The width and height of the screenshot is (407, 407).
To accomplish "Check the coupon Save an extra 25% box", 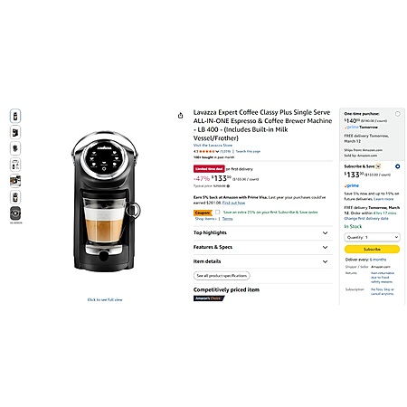I will [217, 213].
